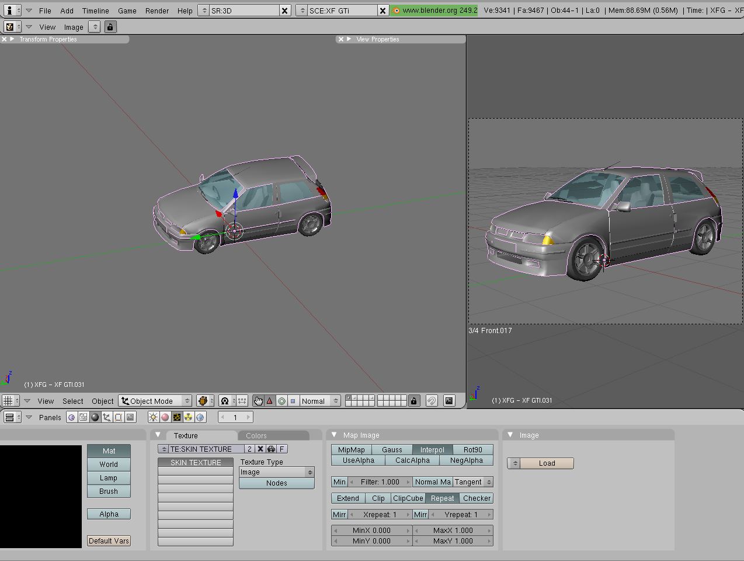Screen dimensions: 744x561
Task: Open the Render menu
Action: pyautogui.click(x=157, y=11)
